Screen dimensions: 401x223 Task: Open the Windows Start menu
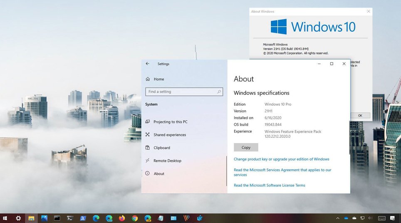coord(5,218)
